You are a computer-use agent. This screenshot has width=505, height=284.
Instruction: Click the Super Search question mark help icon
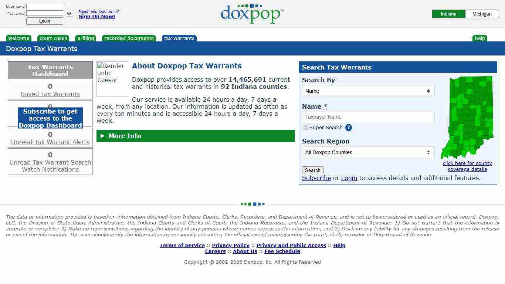click(x=348, y=128)
